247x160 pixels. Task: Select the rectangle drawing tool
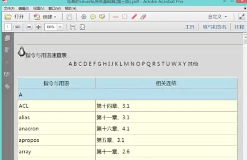click(125, 17)
